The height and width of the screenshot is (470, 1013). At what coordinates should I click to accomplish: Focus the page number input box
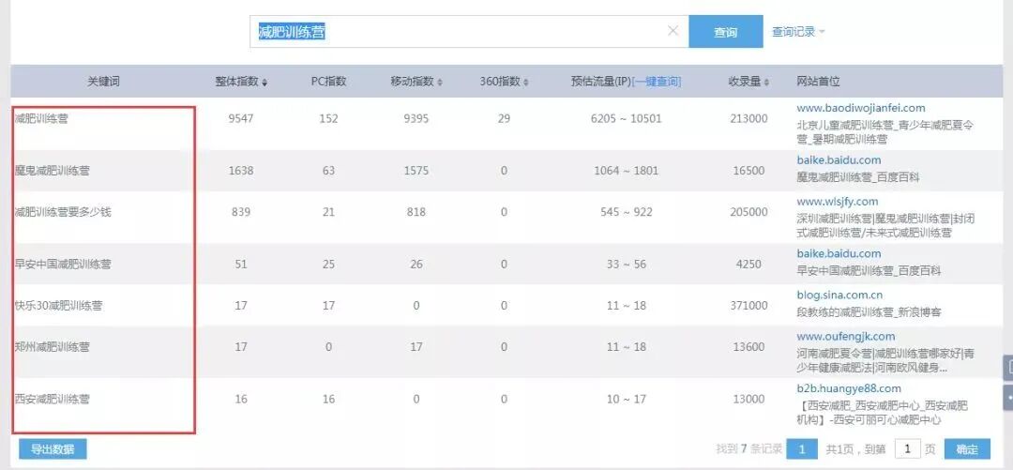point(908,449)
